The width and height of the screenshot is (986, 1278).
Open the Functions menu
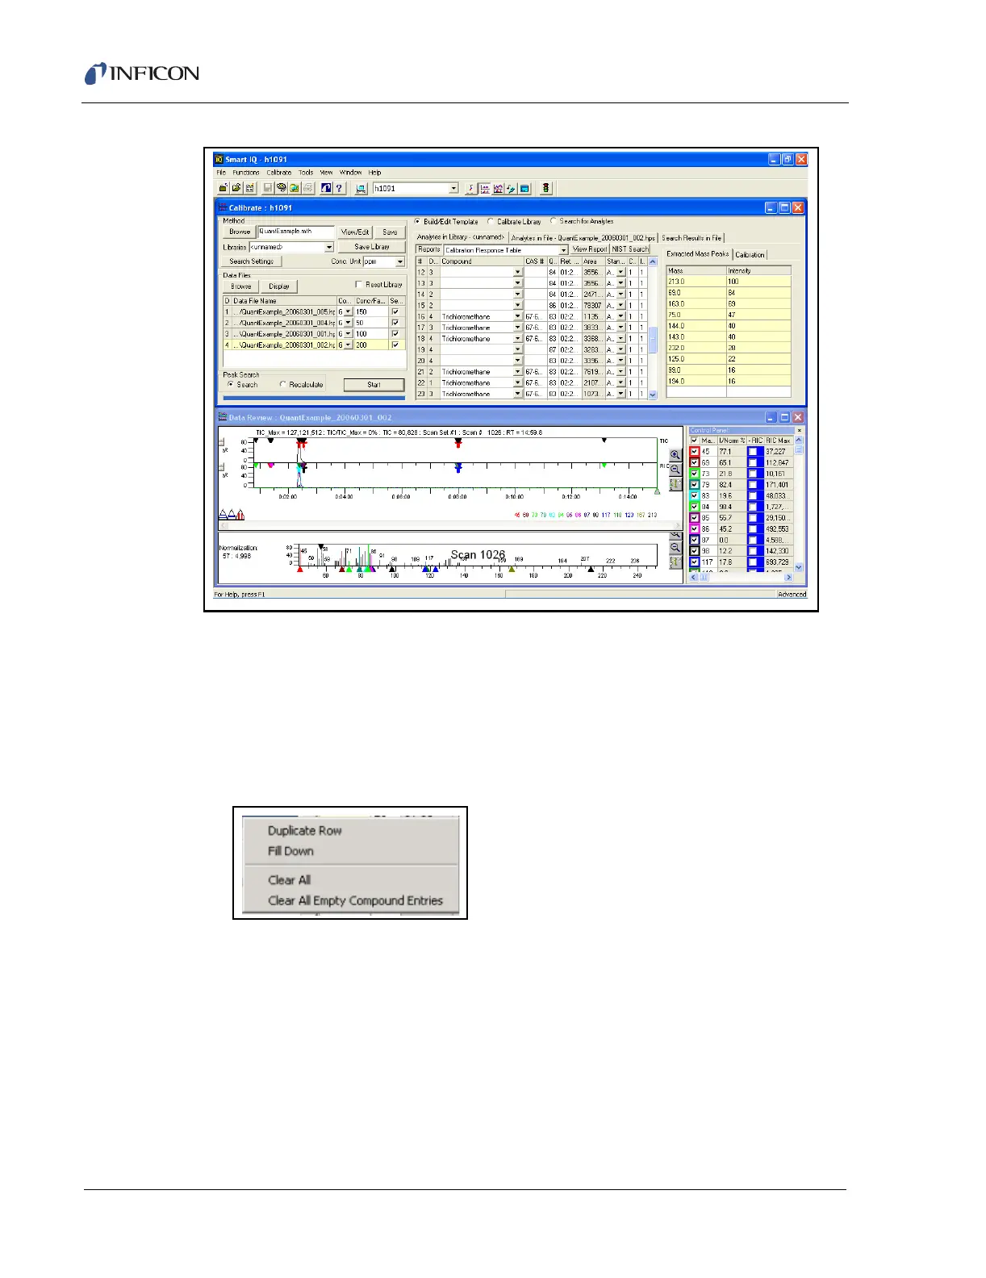[x=246, y=173]
